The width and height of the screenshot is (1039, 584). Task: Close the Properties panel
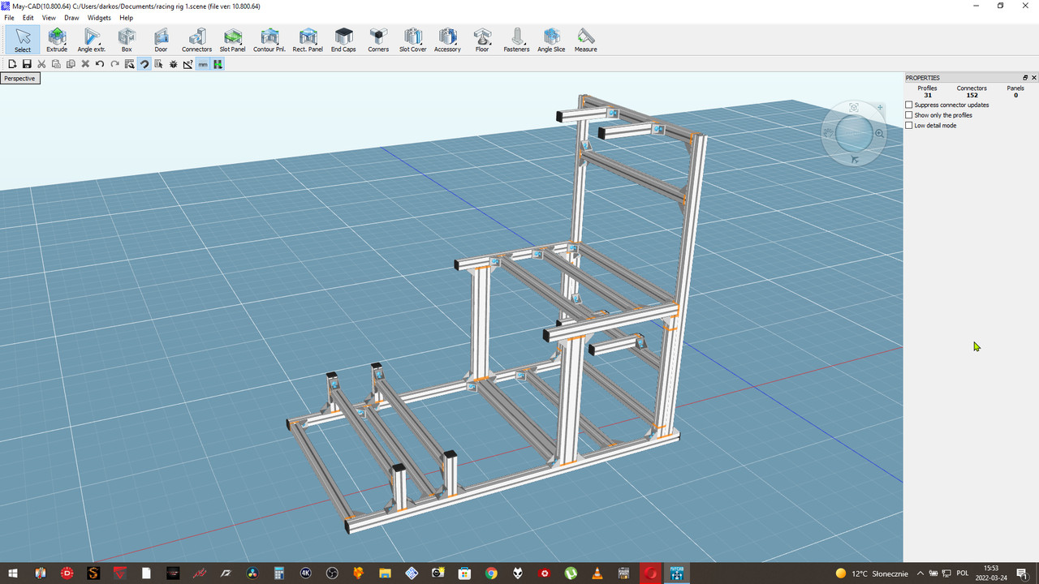point(1034,78)
